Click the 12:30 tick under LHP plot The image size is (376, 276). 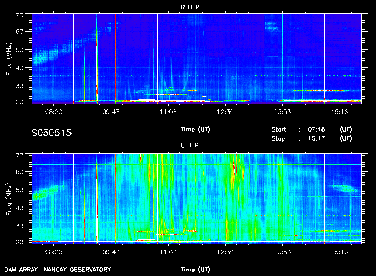click(x=226, y=252)
